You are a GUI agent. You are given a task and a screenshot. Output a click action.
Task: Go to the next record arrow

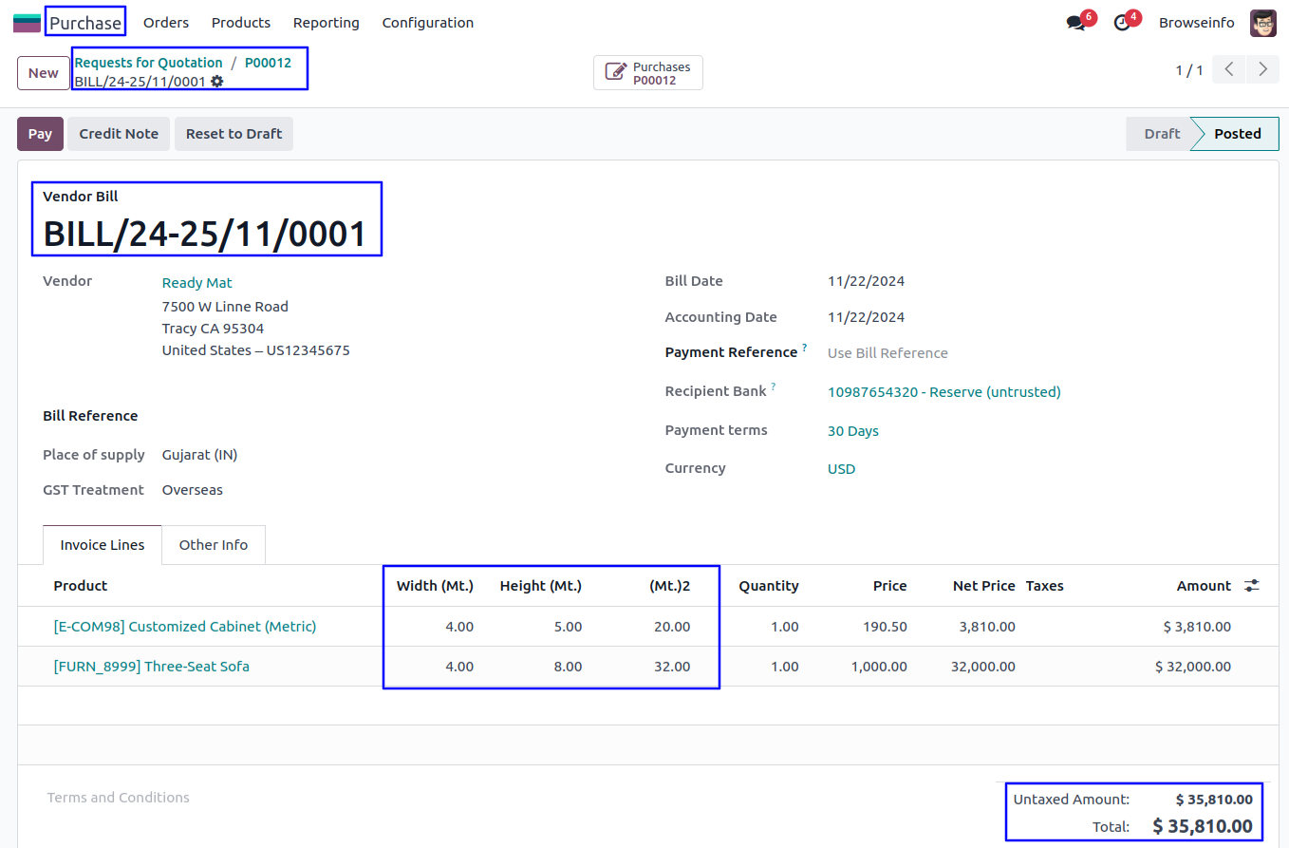[1262, 69]
